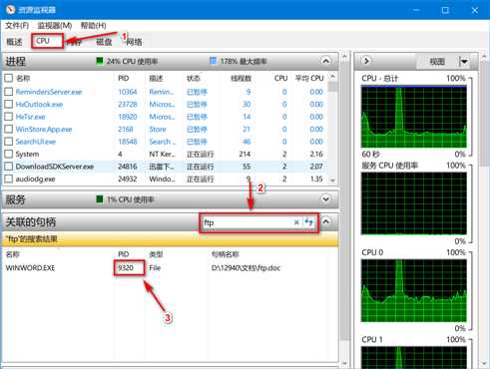Sort processes by 线程数 column
The height and width of the screenshot is (369, 490).
242,78
